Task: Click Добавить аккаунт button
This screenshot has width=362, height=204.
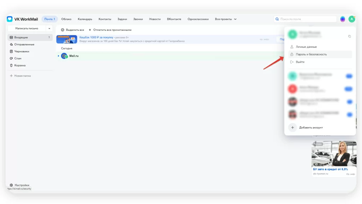Action: 311,127
